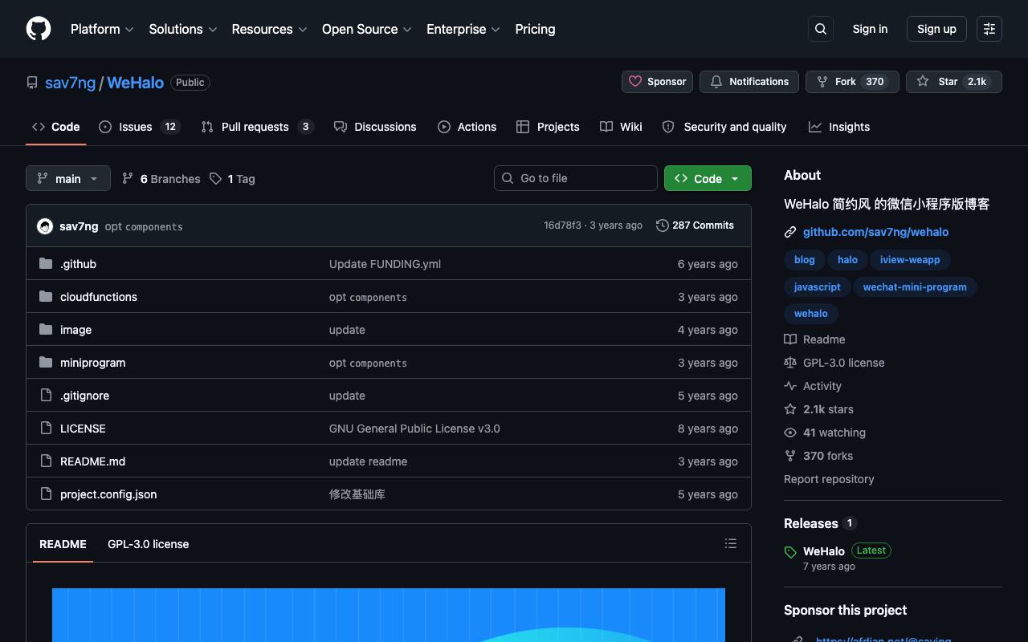The image size is (1028, 642).
Task: Click the README outline list icon
Action: click(731, 543)
